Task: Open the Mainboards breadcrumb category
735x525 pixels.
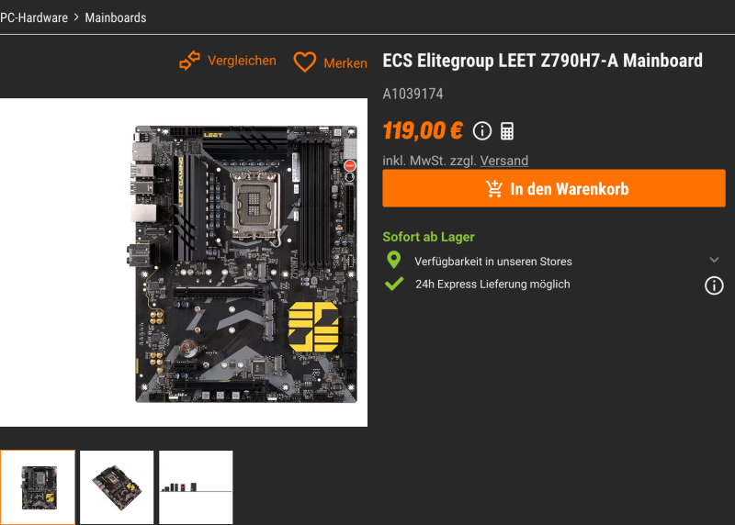Action: pos(116,17)
